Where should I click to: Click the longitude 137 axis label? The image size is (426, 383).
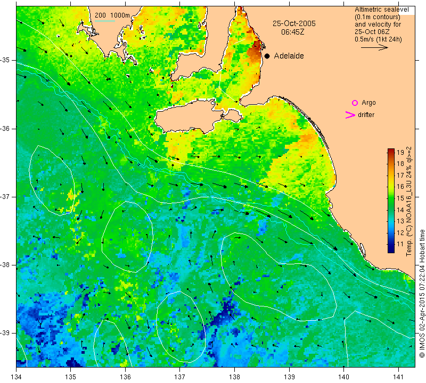tap(180, 377)
